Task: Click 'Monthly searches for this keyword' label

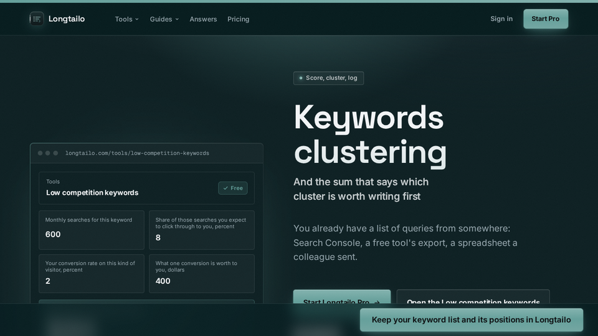Action: click(x=88, y=220)
